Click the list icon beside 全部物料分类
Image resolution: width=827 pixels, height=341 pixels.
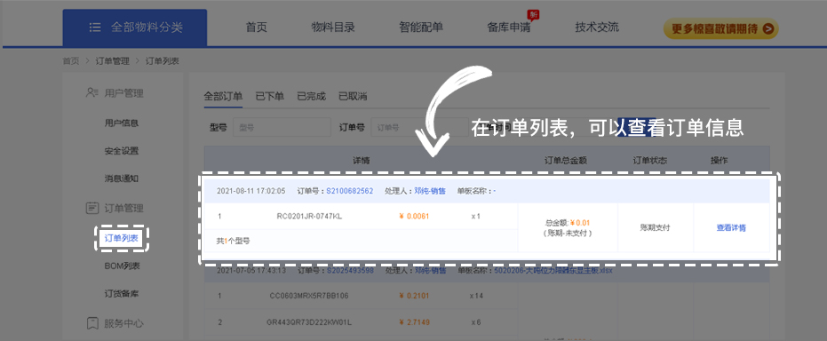point(95,28)
